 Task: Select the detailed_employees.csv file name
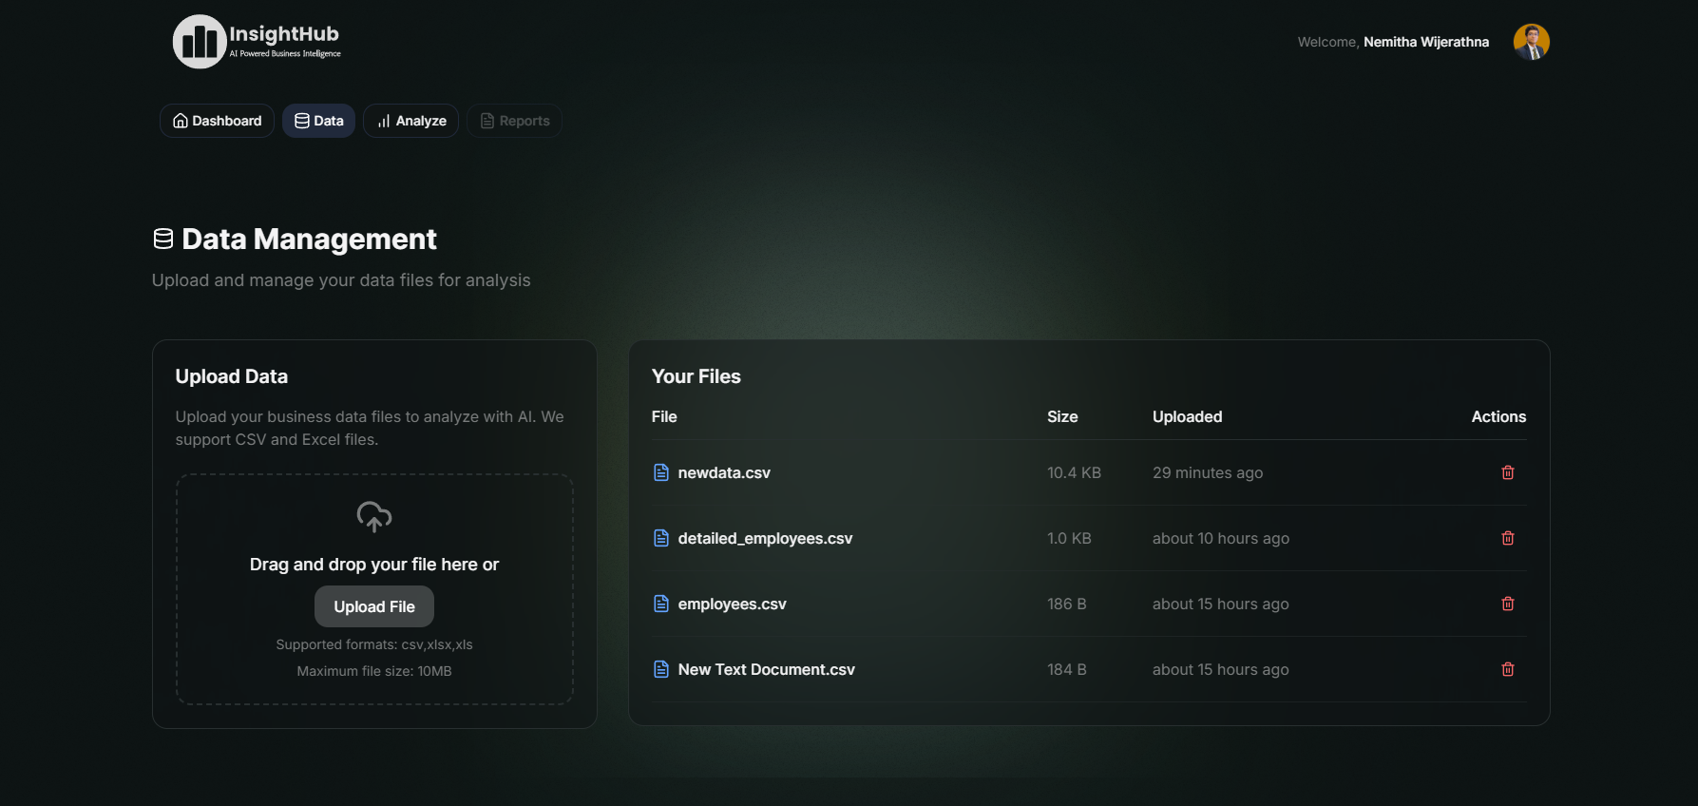coord(765,538)
